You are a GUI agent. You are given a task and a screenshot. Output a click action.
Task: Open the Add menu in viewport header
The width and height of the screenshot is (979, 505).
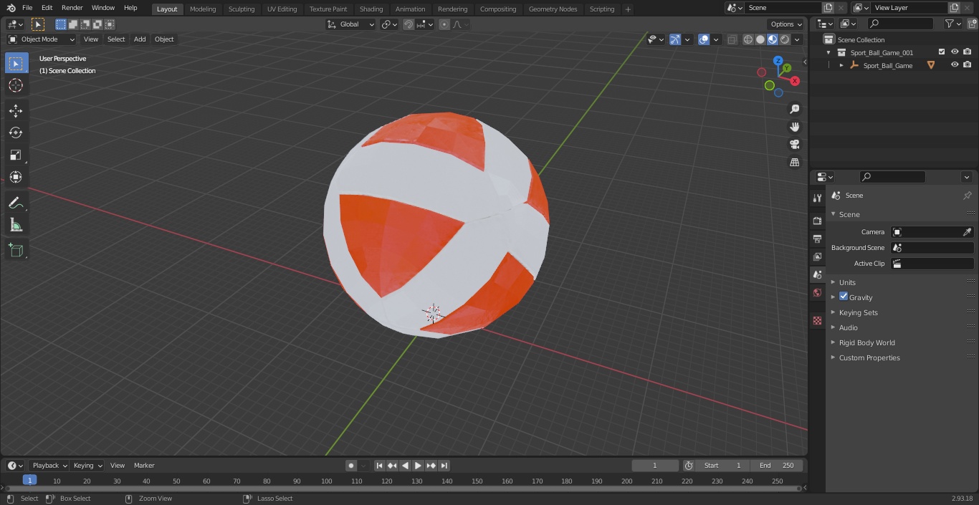[x=140, y=39]
